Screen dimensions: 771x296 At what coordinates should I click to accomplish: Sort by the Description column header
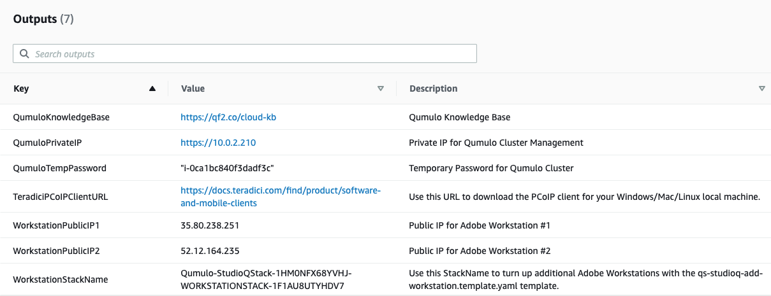(x=433, y=89)
